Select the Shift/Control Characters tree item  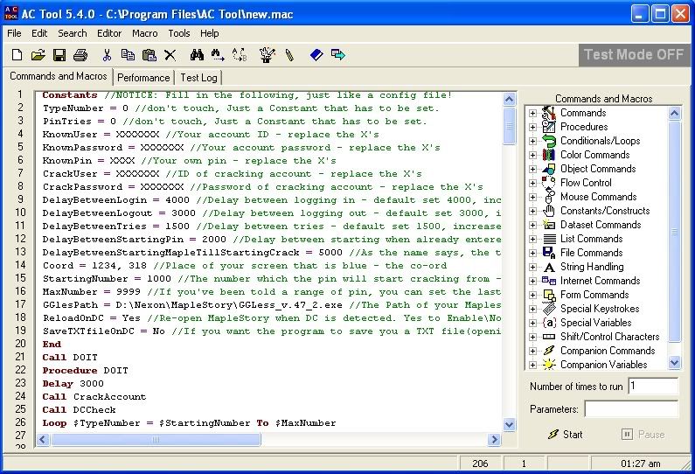(x=609, y=337)
